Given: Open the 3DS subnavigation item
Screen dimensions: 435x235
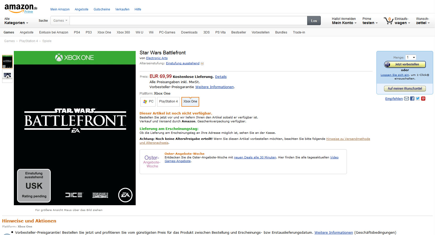Looking at the screenshot, I should [207, 32].
